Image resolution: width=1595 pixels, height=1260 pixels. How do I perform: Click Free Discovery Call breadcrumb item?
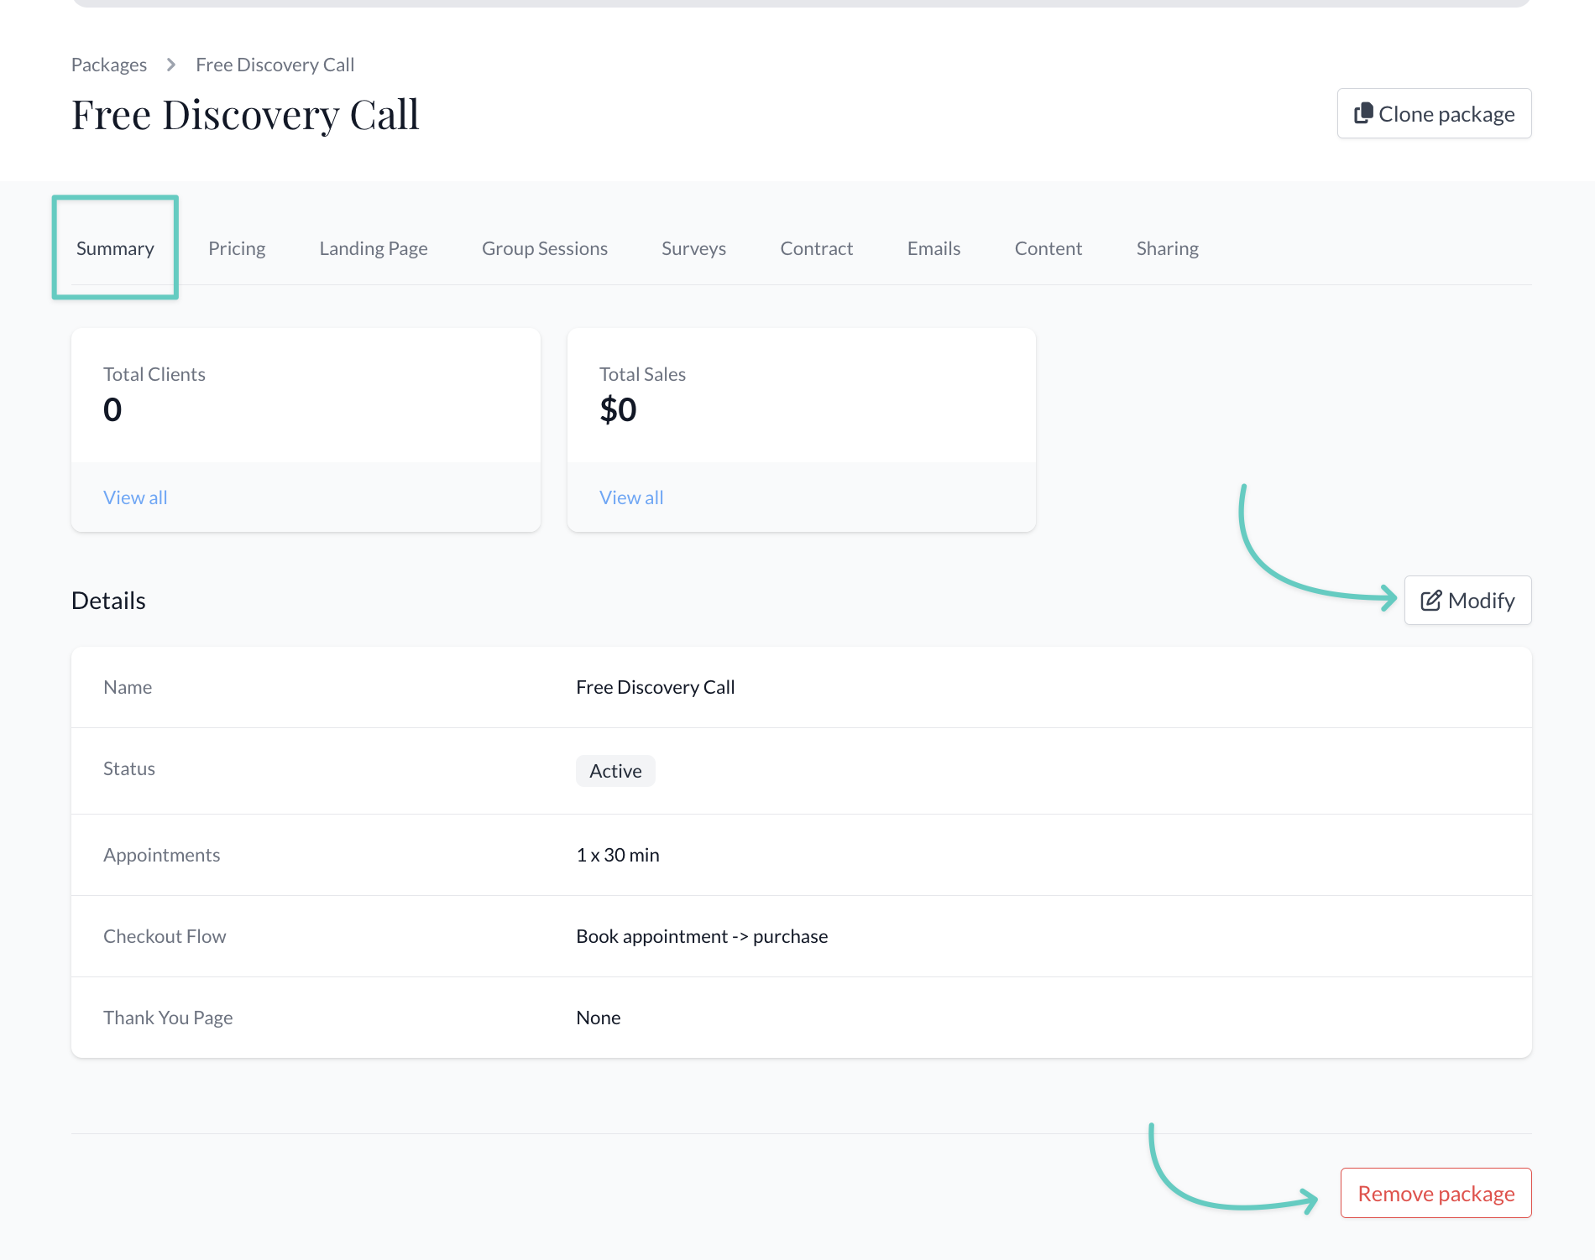[275, 65]
